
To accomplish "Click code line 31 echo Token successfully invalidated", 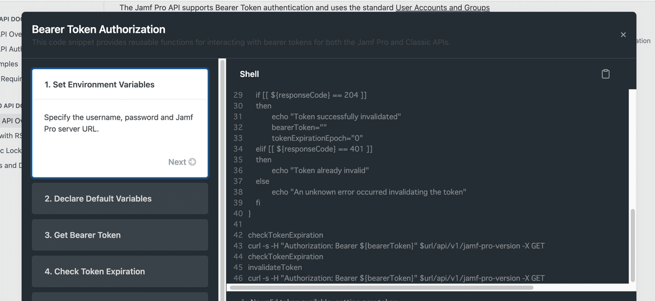I will coord(336,116).
